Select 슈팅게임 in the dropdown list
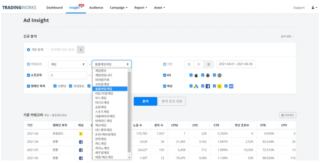 click(x=110, y=107)
